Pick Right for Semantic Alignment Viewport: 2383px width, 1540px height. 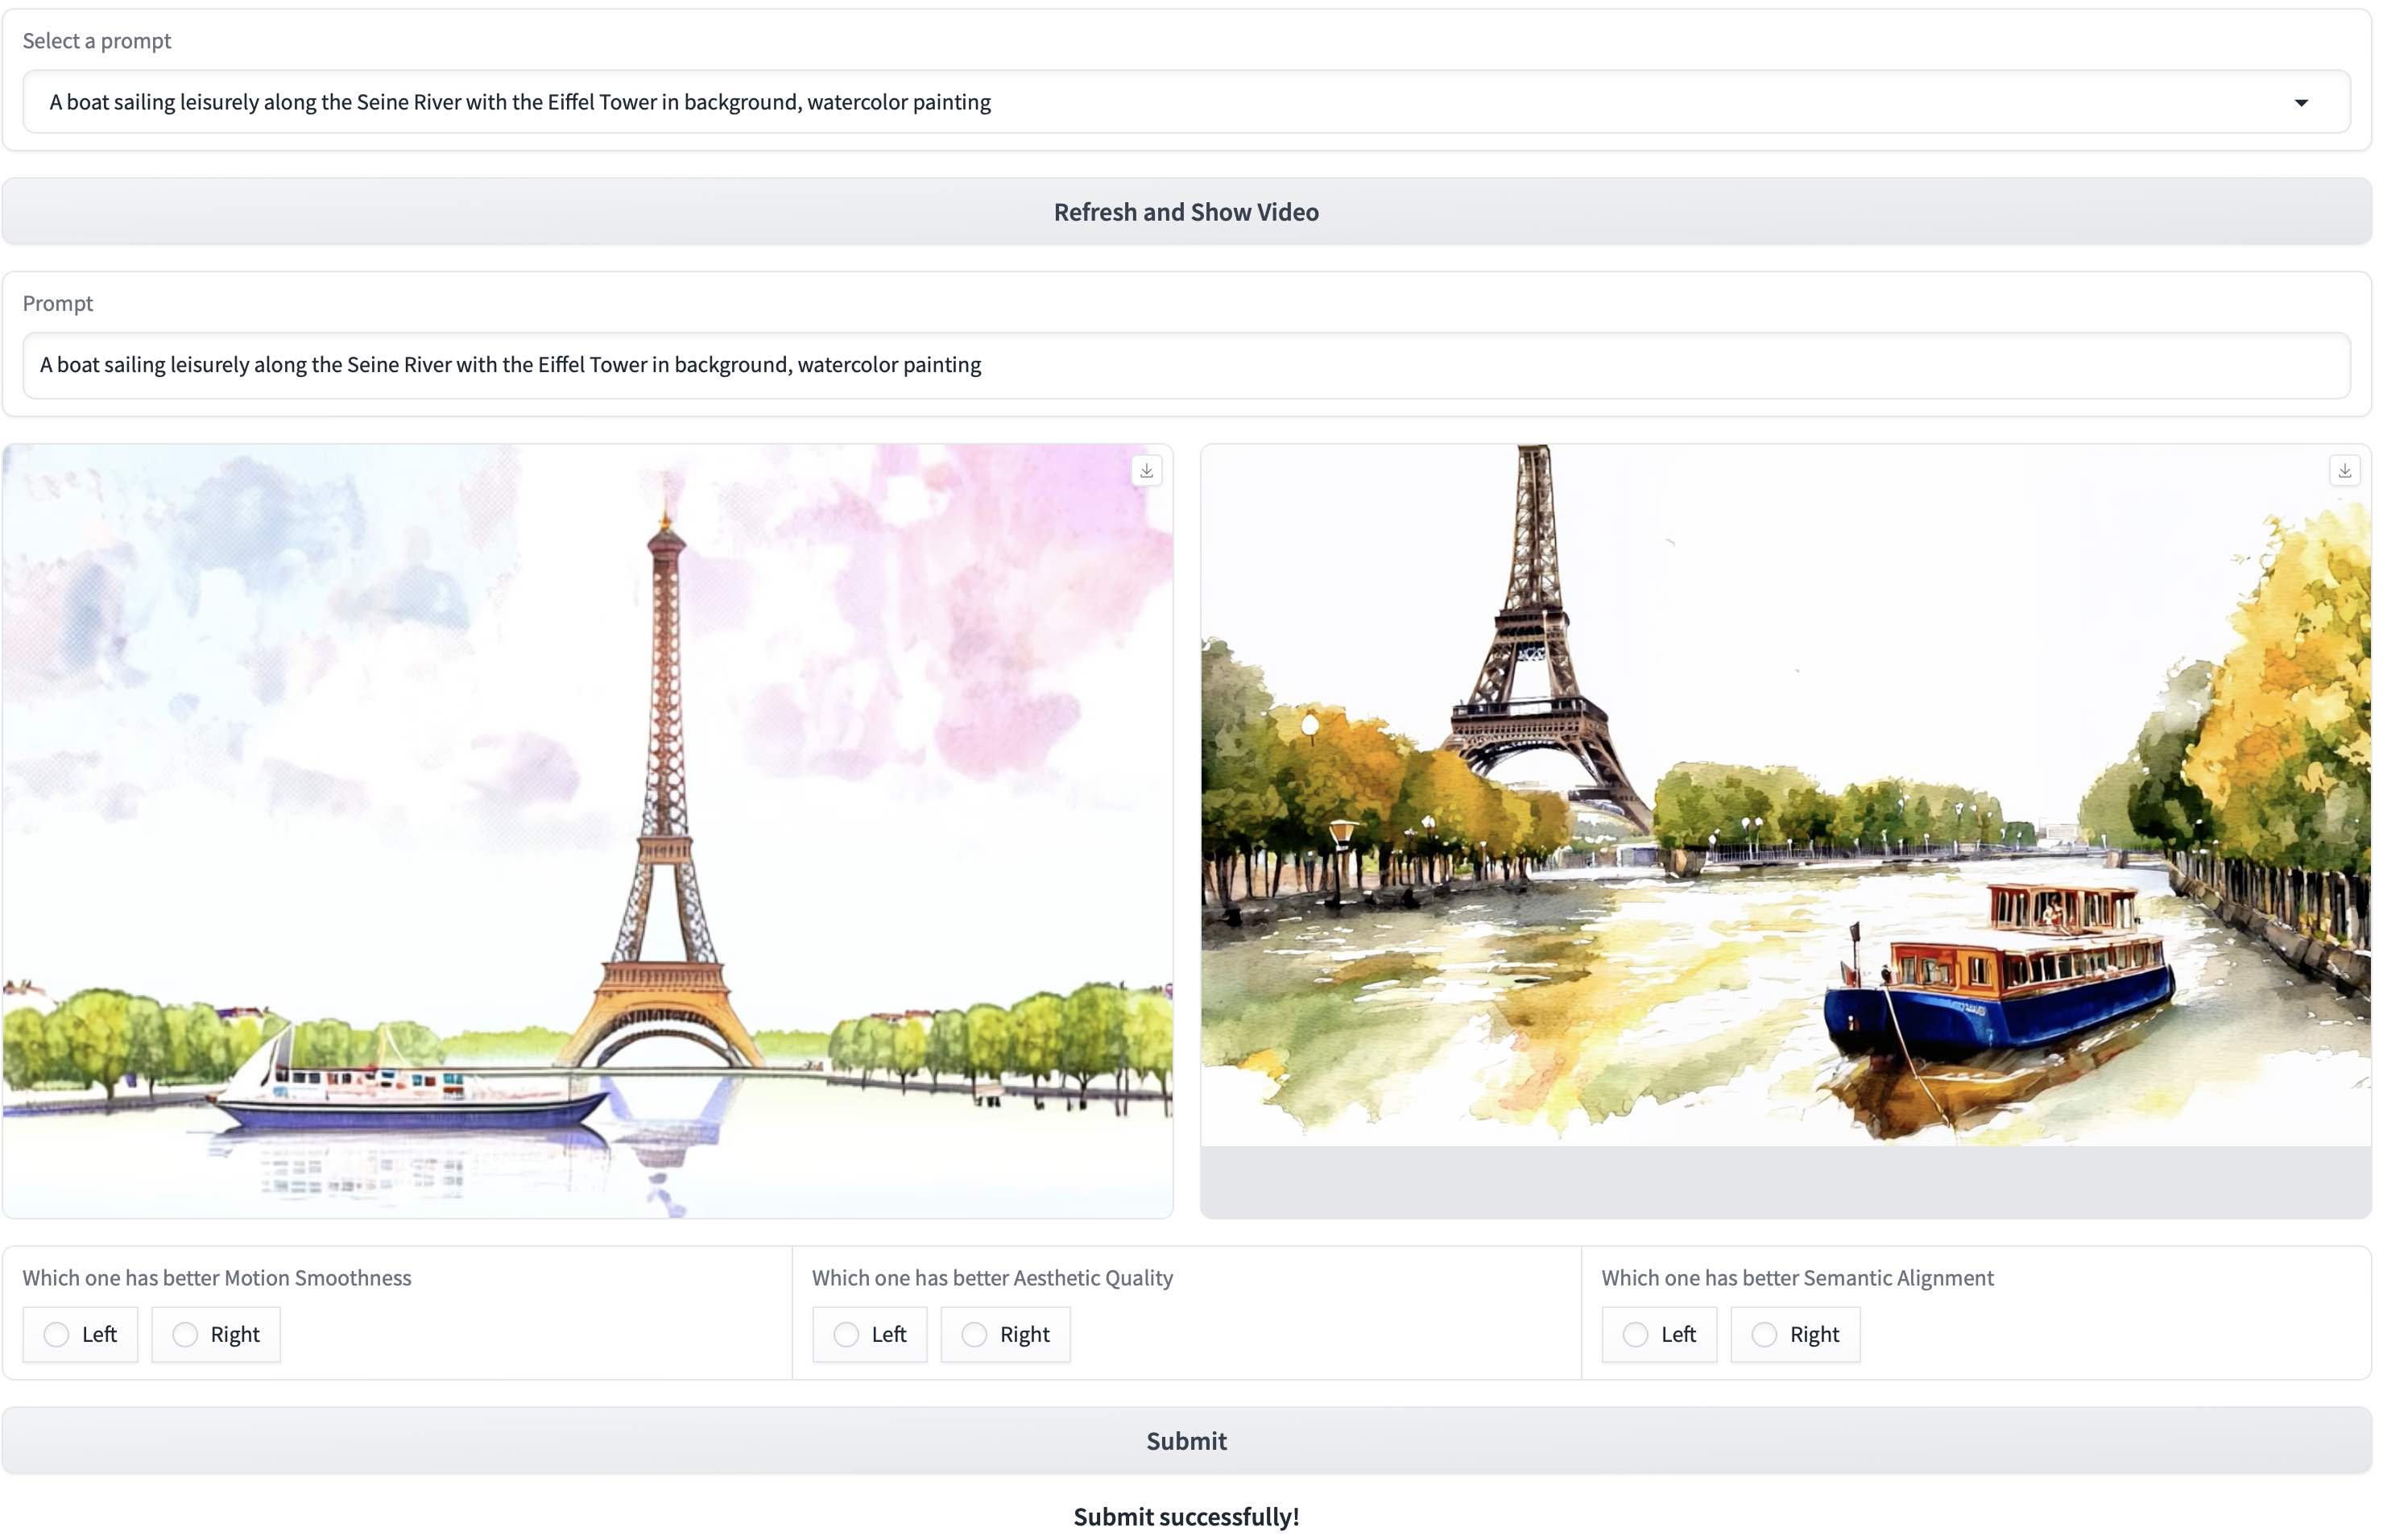[x=1764, y=1334]
